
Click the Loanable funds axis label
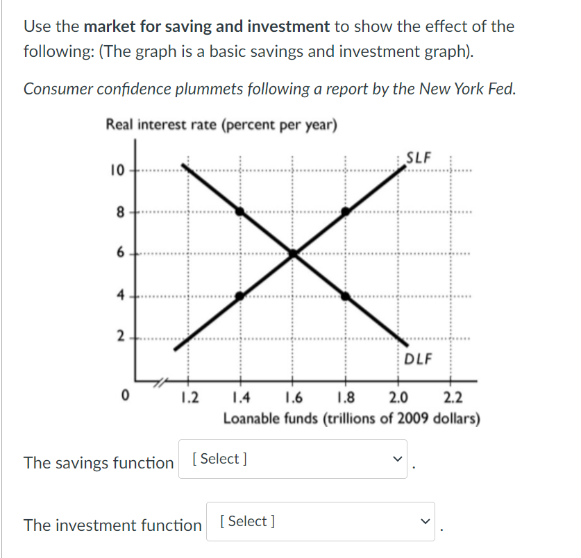tap(351, 416)
